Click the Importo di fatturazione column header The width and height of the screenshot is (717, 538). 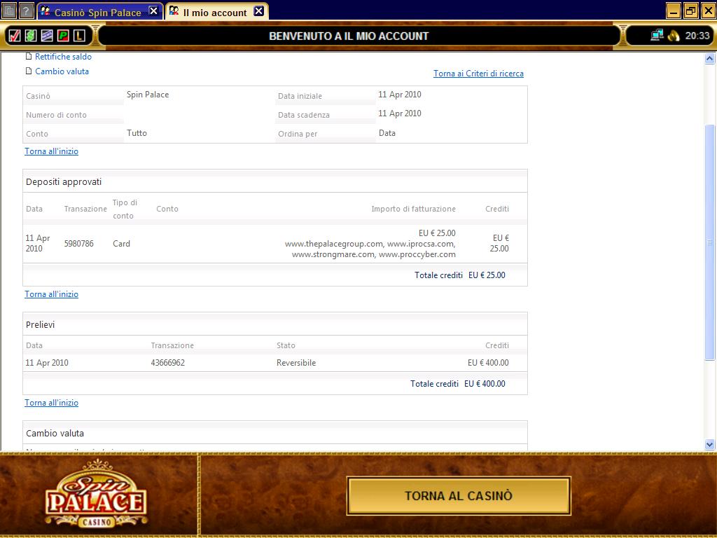coord(413,209)
